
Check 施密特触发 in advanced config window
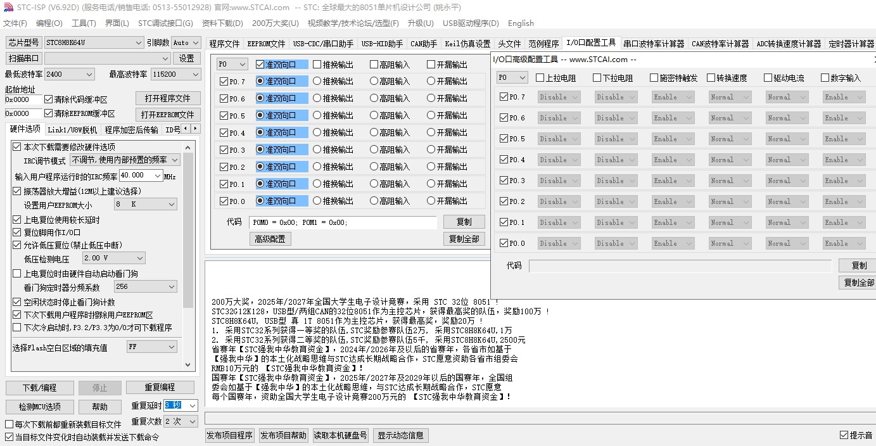[x=674, y=78]
